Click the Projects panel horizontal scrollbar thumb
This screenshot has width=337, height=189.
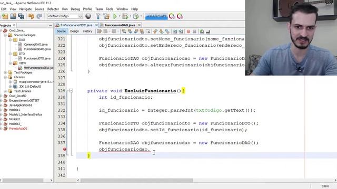pos(23,180)
